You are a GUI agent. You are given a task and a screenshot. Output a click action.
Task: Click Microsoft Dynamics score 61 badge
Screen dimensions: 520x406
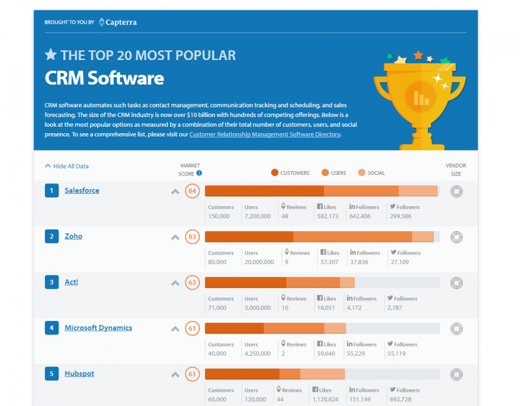(x=192, y=328)
